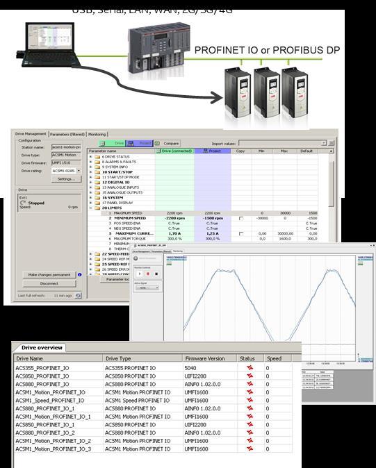Screen dimensions: 376x468
Task: Tick the Copy checkbox for MINIMUM SPEED
Action: click(x=241, y=219)
